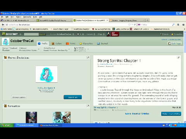Expand the October Female/United States dropdown arrow

coord(39,49)
